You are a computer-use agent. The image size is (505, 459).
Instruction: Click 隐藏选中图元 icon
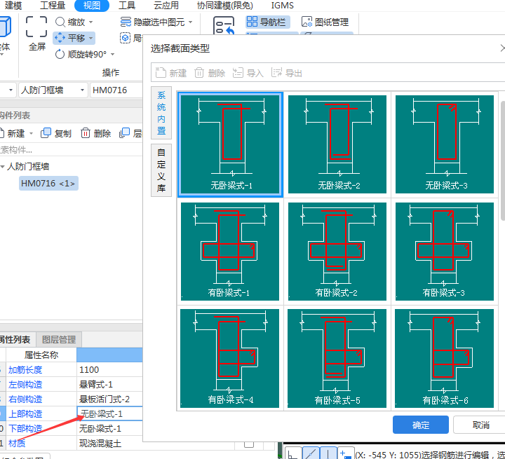click(x=126, y=22)
